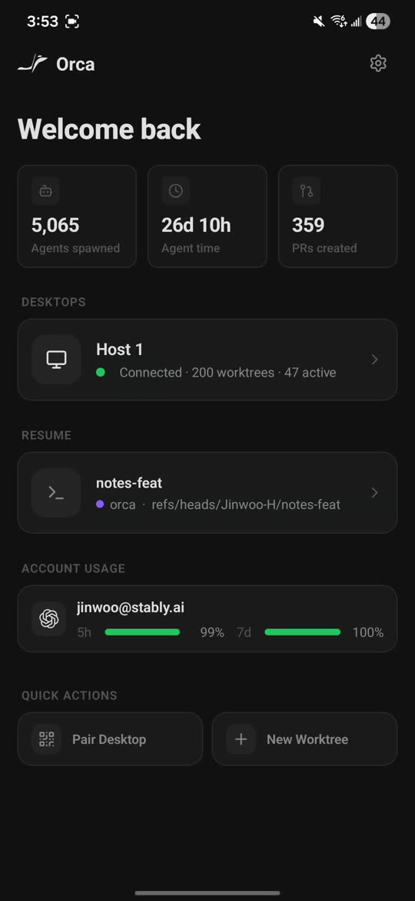415x901 pixels.
Task: Tap the 7d usage progress bar
Action: pyautogui.click(x=302, y=632)
